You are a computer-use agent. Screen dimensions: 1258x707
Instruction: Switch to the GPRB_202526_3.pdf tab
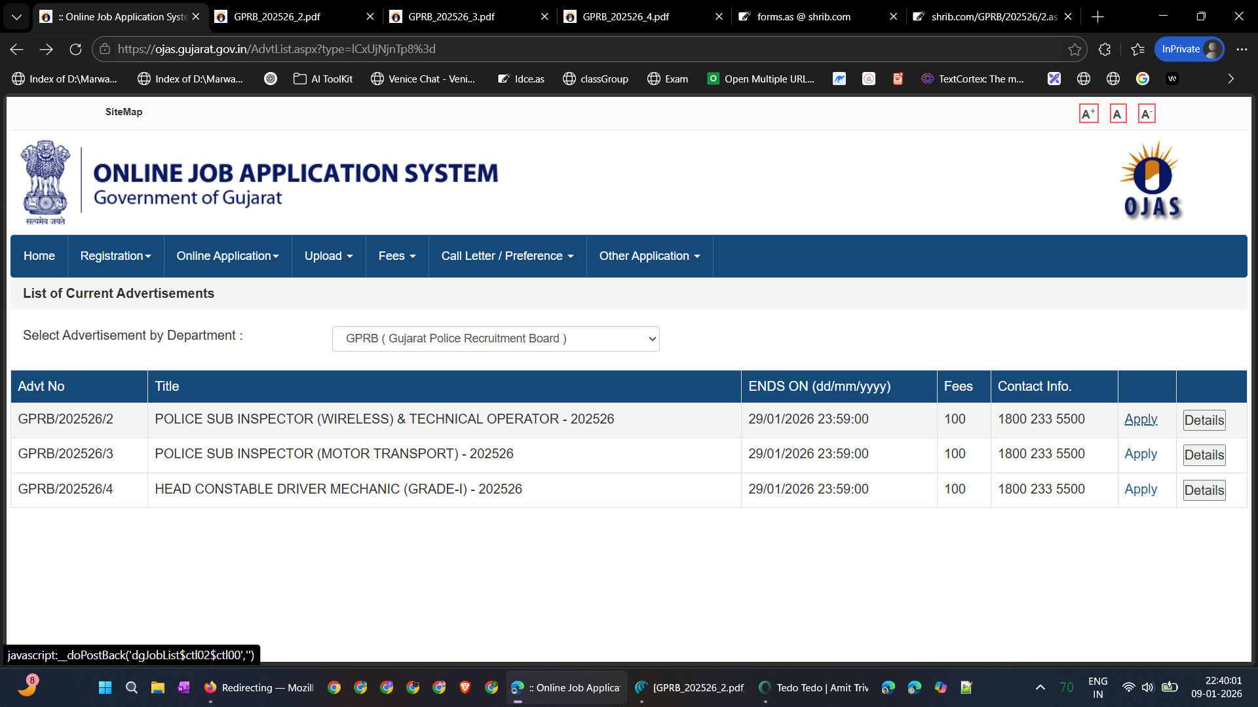click(x=451, y=16)
